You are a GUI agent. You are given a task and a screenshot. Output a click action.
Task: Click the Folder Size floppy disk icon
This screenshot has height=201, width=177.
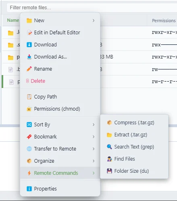pyautogui.click(x=109, y=171)
